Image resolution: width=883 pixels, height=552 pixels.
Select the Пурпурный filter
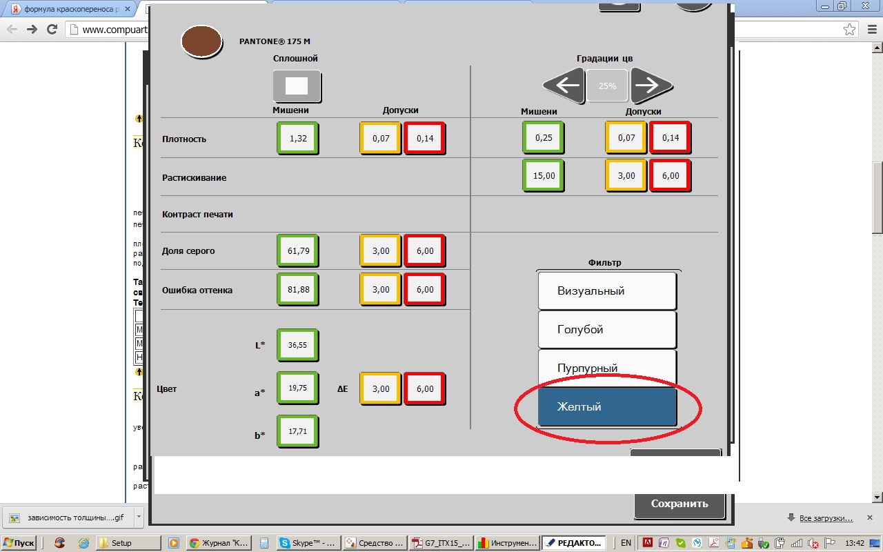coord(607,368)
